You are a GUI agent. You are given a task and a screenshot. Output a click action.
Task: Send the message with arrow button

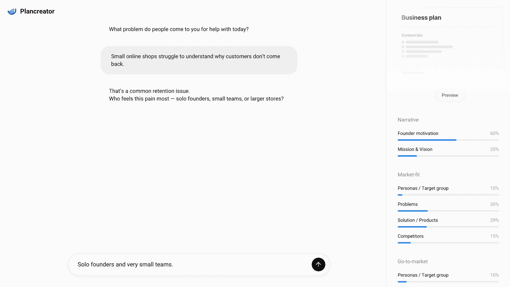click(318, 264)
